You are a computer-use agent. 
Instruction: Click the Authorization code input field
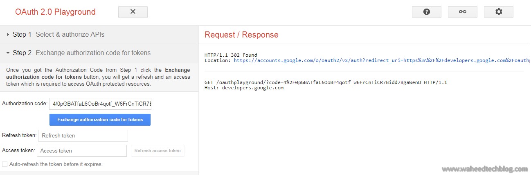pos(100,104)
